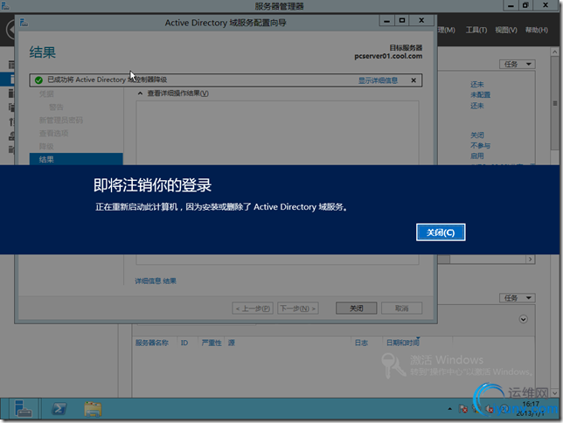Click the 下一步(N) button

[x=297, y=309]
